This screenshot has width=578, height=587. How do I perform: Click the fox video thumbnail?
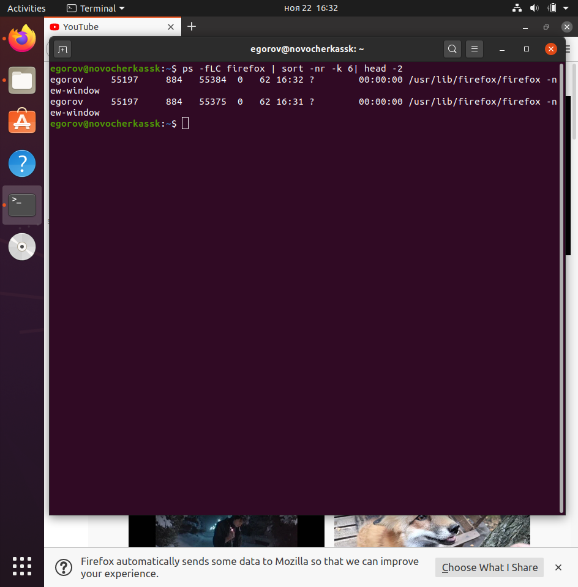[432, 530]
